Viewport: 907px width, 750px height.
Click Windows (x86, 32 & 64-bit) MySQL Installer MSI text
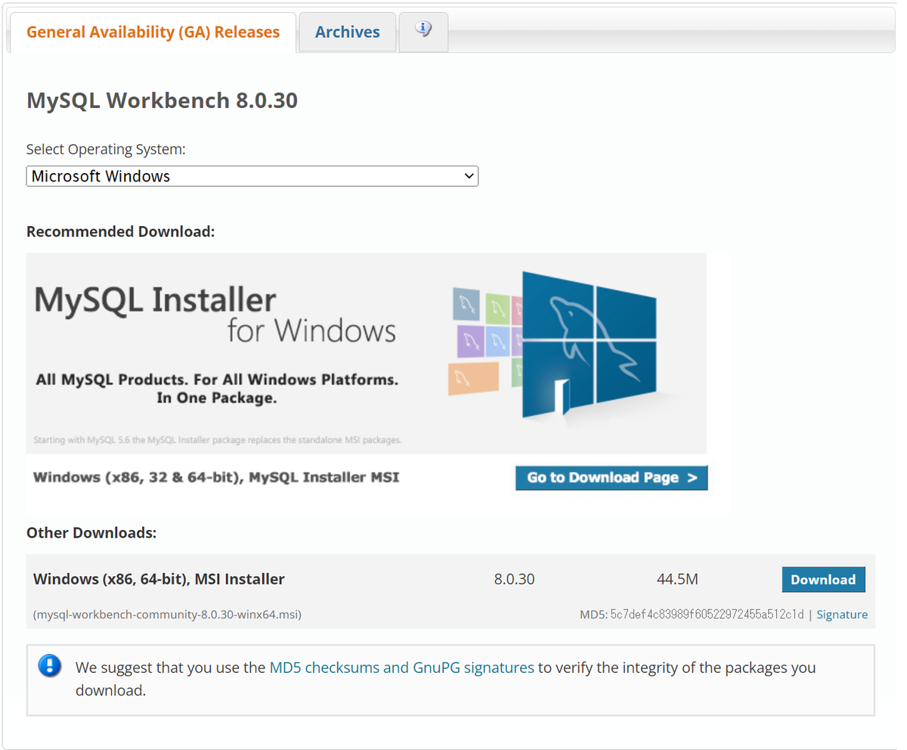point(216,478)
